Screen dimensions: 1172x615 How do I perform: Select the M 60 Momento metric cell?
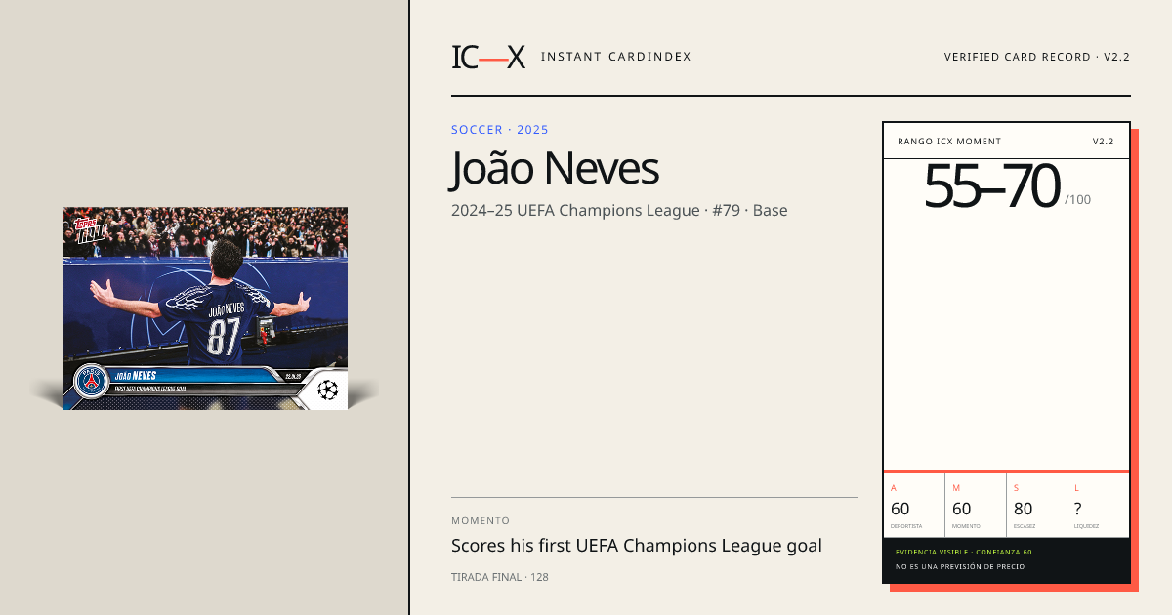pyautogui.click(x=975, y=505)
